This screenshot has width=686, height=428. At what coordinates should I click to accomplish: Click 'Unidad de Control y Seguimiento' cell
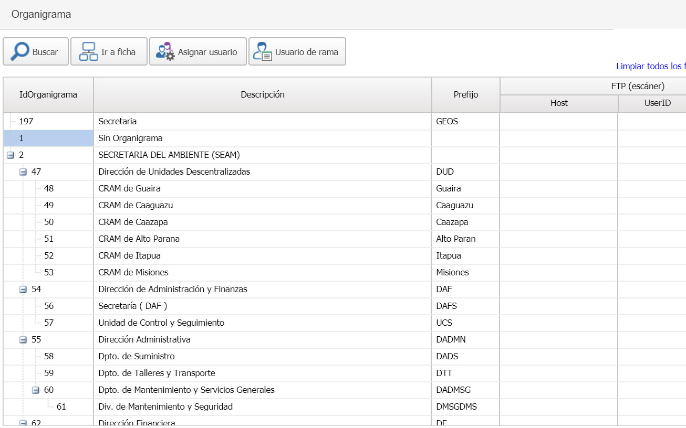point(263,323)
